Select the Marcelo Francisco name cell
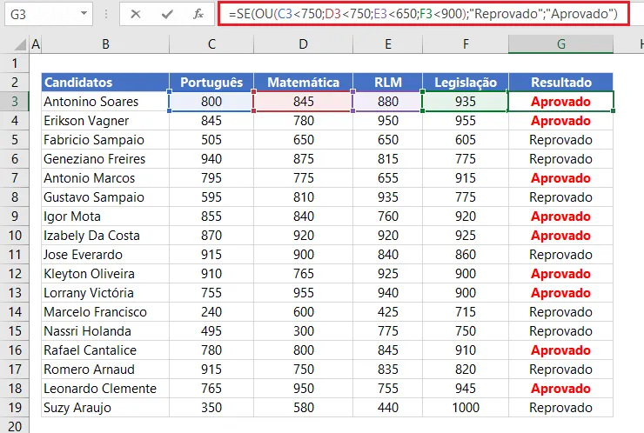 point(105,311)
